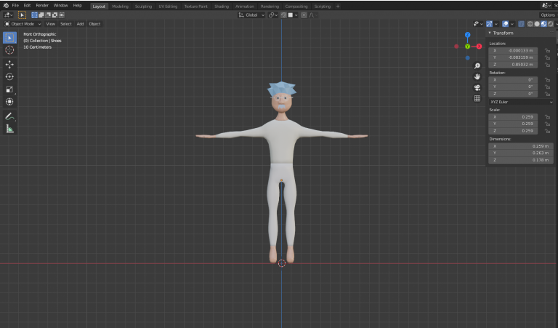Viewport: 558px width, 328px height.
Task: Click the pan view hand icon
Action: click(477, 77)
